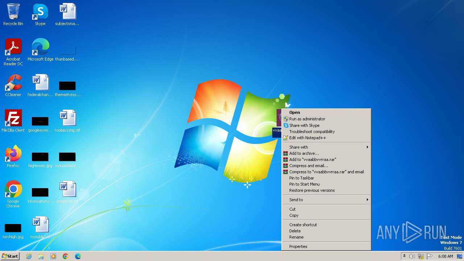Choose Pin to Start Menu
Image resolution: width=464 pixels, height=261 pixels.
click(326, 184)
